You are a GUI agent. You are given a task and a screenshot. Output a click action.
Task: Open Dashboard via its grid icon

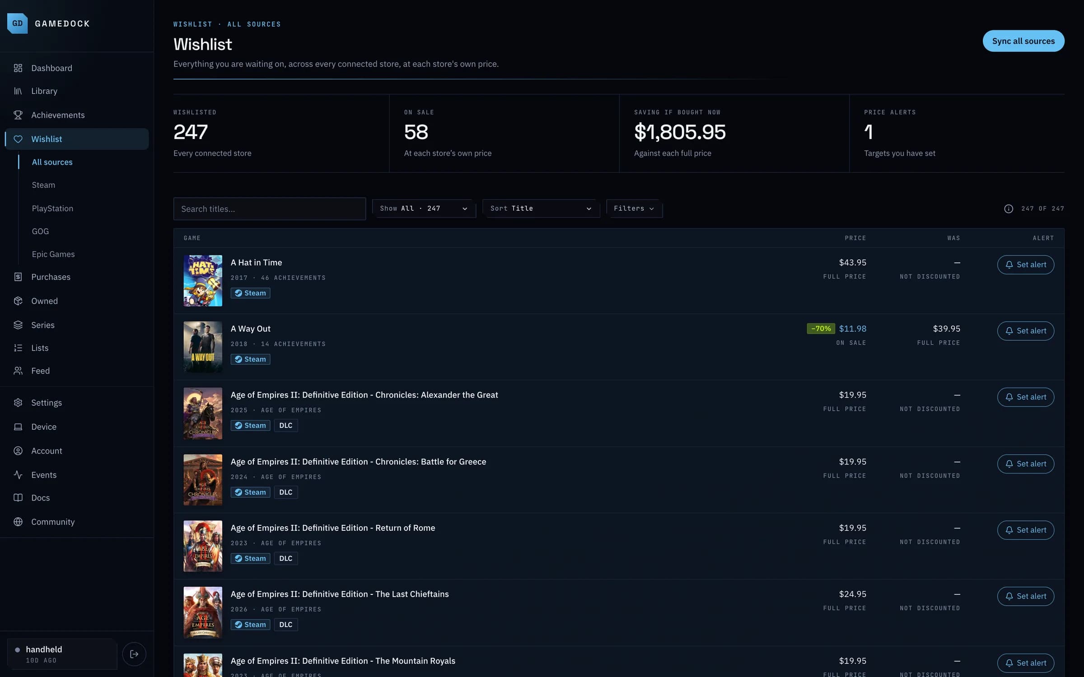point(18,68)
